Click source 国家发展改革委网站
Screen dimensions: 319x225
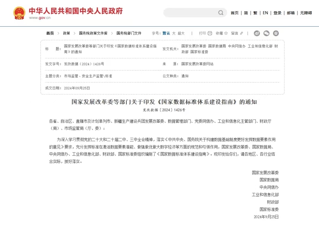click(x=197, y=64)
